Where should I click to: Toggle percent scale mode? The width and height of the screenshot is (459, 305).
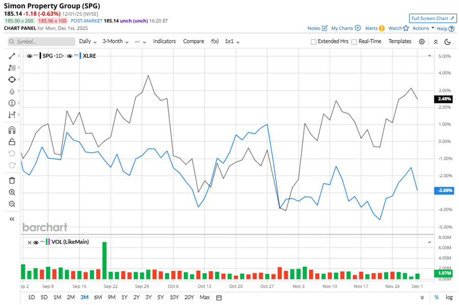coord(437,297)
